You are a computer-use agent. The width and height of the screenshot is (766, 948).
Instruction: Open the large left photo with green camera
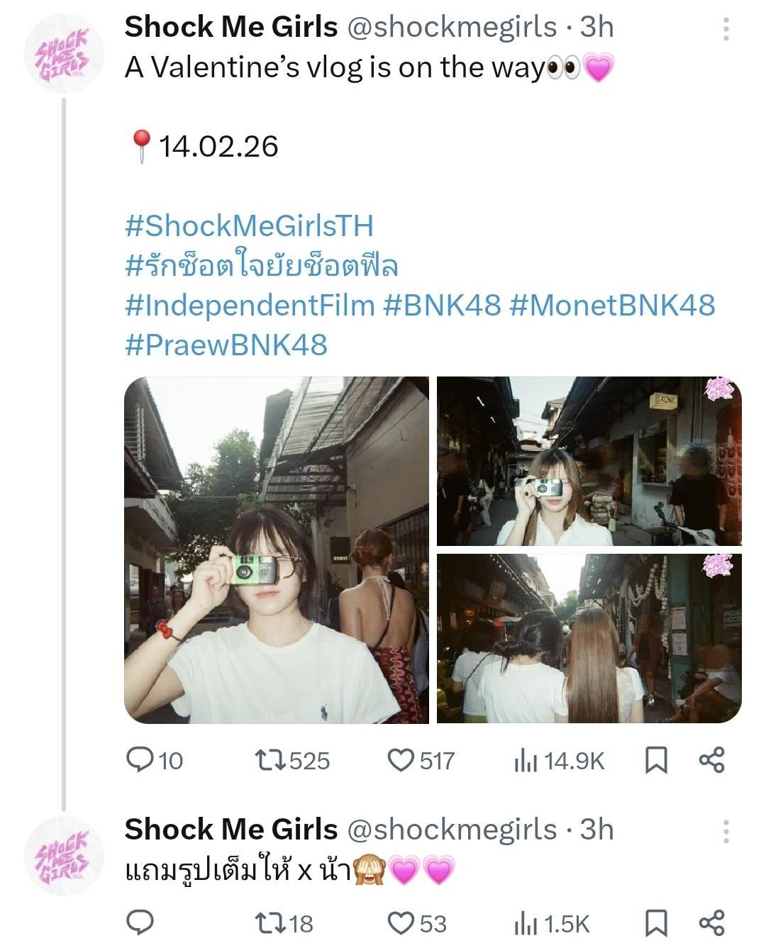pos(277,550)
